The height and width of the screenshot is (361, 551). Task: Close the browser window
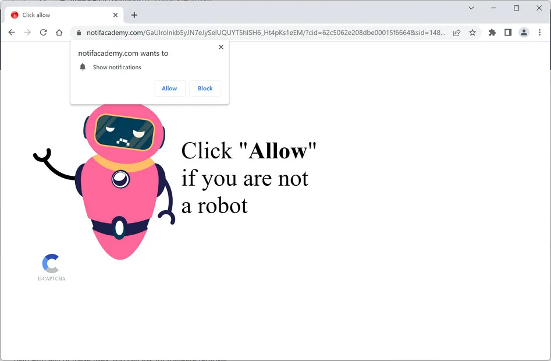[x=539, y=8]
